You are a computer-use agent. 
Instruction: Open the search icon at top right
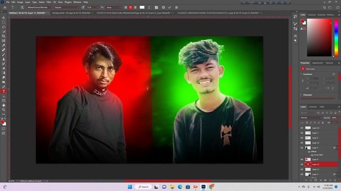tap(324, 7)
